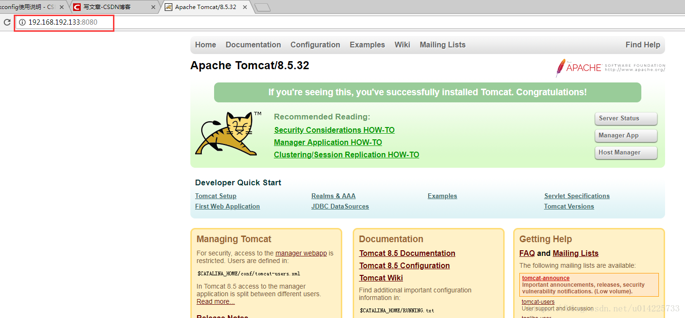
Task: Click the Recommended Reading heading
Action: (x=322, y=117)
